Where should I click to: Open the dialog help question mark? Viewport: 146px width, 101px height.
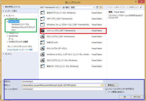pos(136,2)
